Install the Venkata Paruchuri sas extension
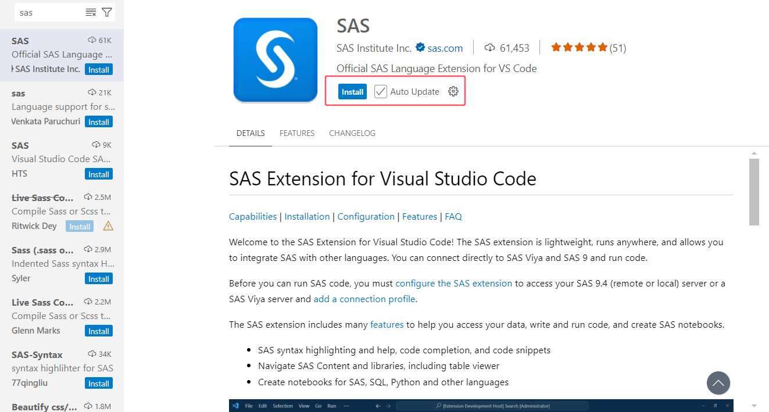769x412 pixels. pyautogui.click(x=98, y=122)
